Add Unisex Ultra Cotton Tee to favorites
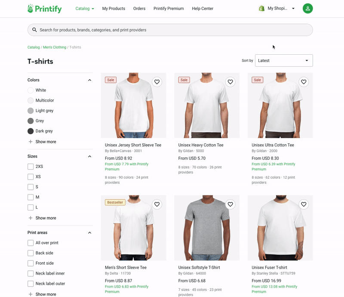Screen dimensions: 344x297 pyautogui.click(x=304, y=82)
